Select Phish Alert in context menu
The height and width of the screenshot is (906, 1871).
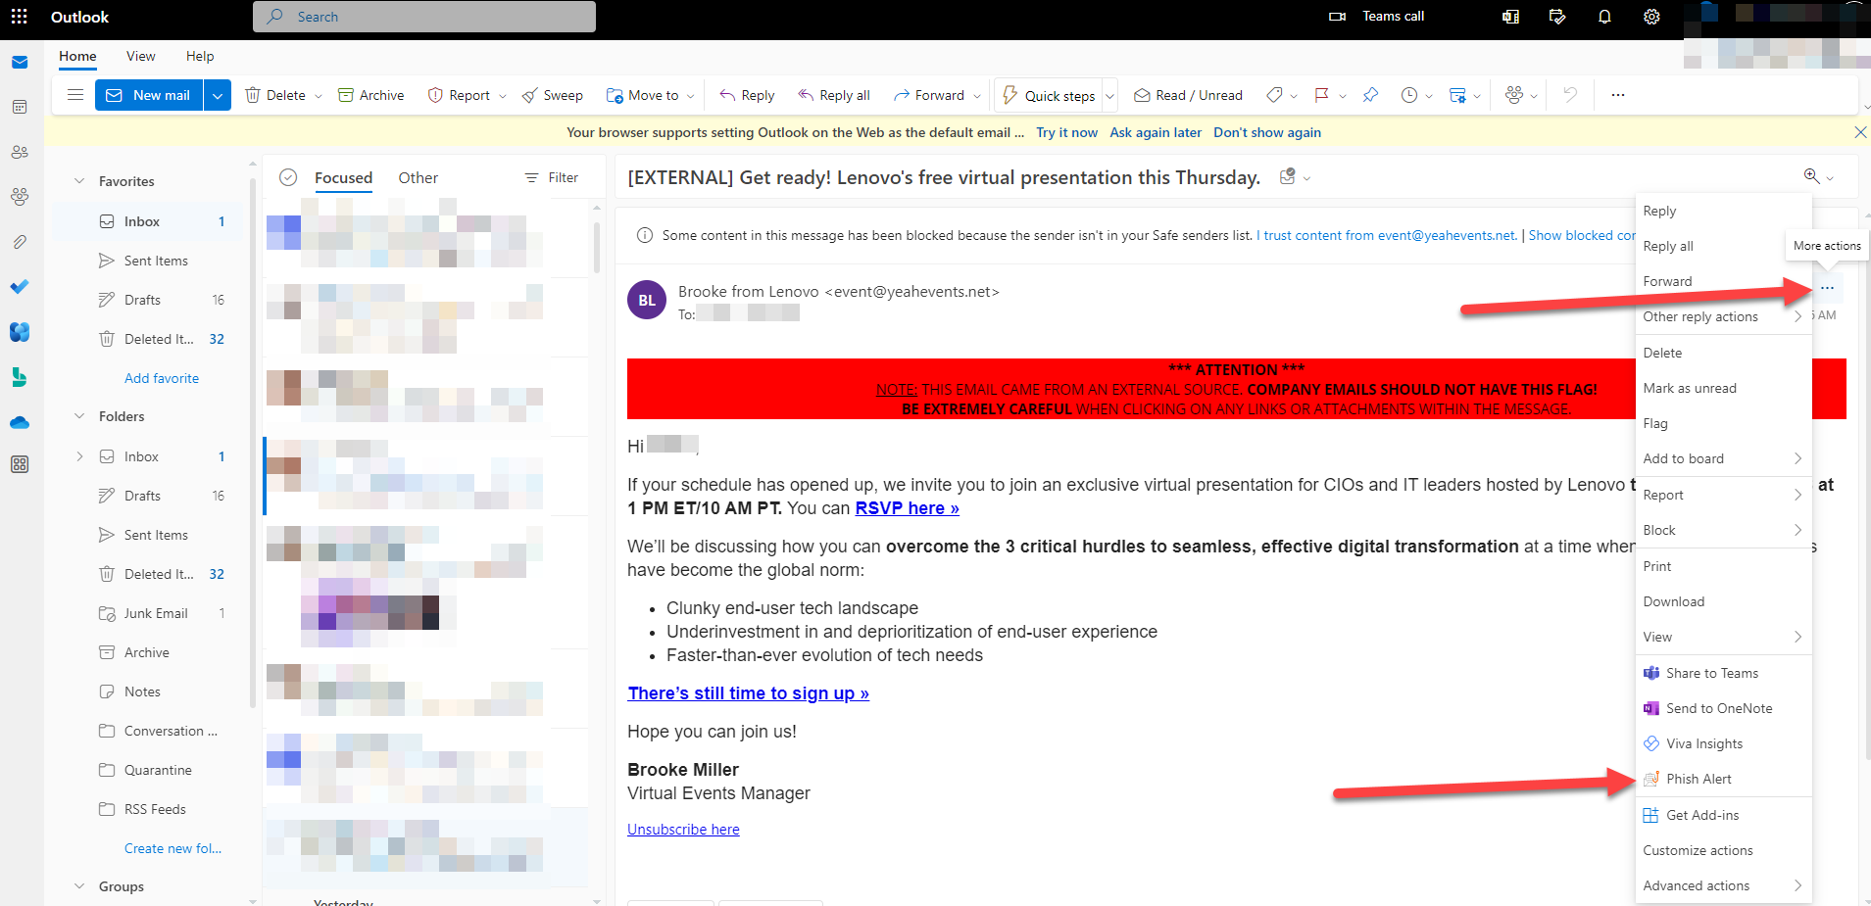click(x=1723, y=779)
